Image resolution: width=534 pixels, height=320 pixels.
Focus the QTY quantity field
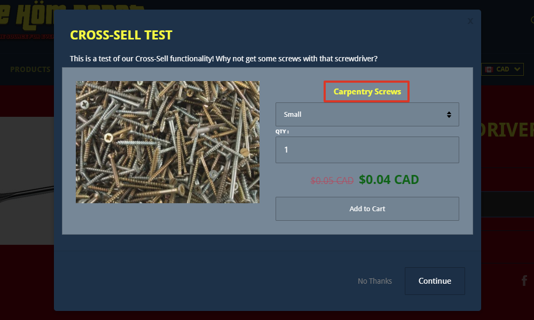367,150
